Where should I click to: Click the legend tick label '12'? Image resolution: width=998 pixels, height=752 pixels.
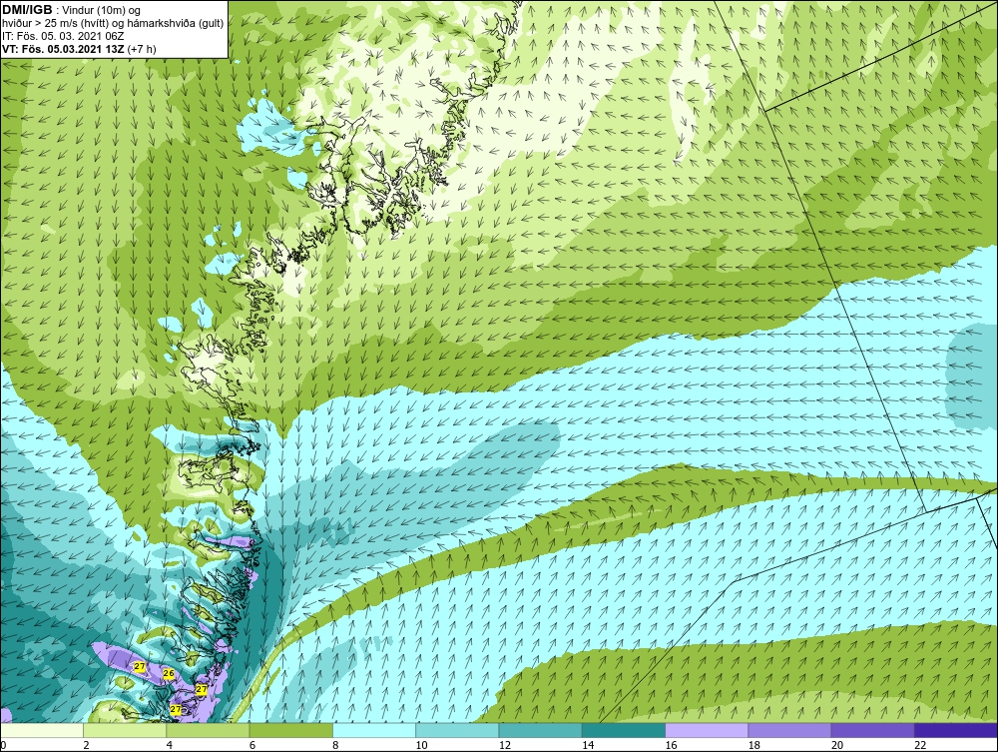(505, 746)
